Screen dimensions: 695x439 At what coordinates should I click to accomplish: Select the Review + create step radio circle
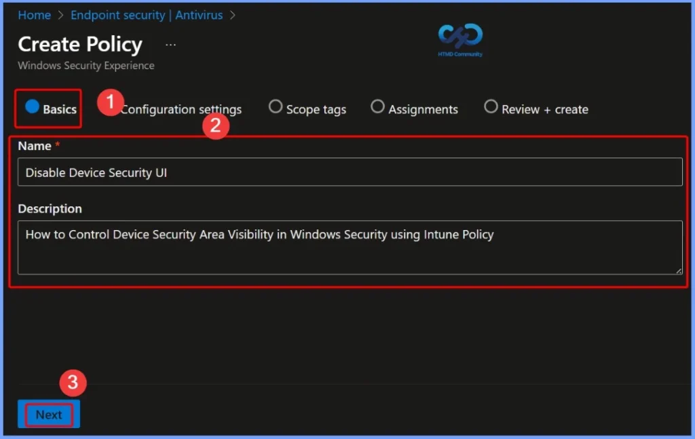[490, 107]
